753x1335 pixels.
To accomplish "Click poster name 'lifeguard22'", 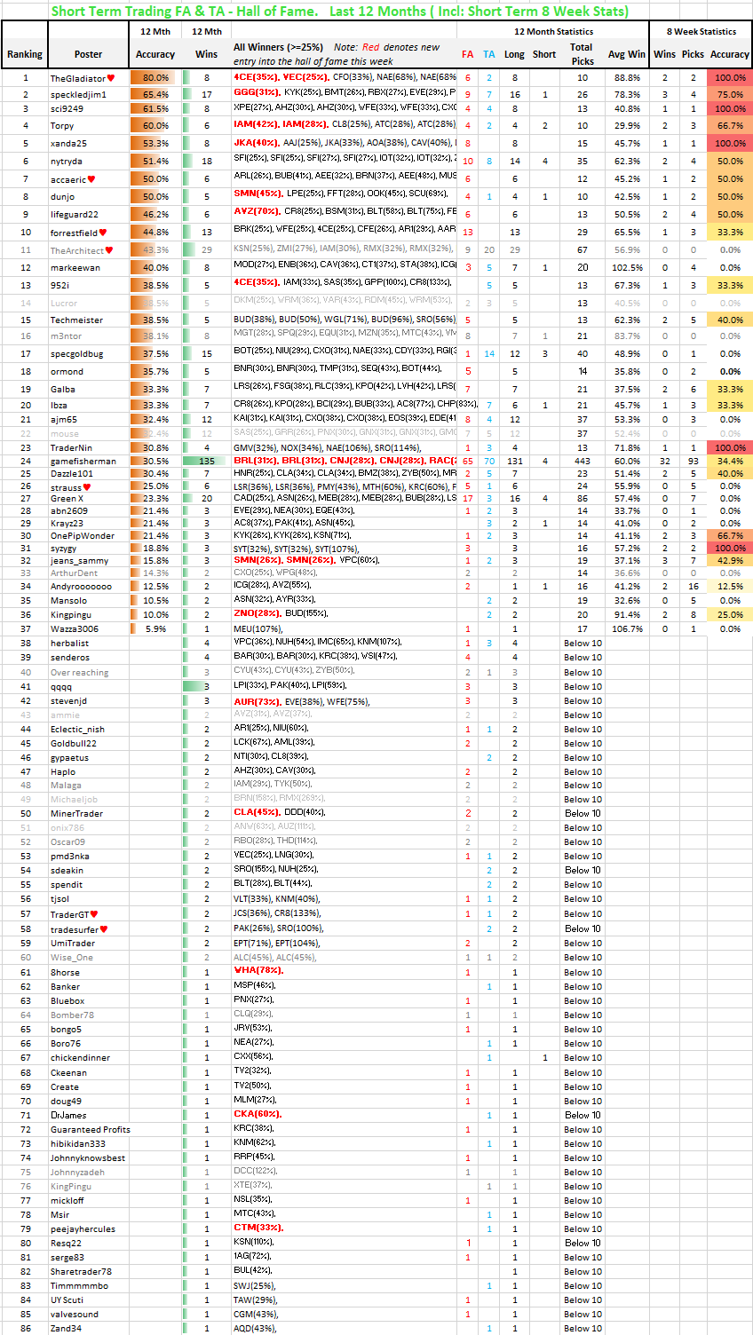I will tap(74, 215).
